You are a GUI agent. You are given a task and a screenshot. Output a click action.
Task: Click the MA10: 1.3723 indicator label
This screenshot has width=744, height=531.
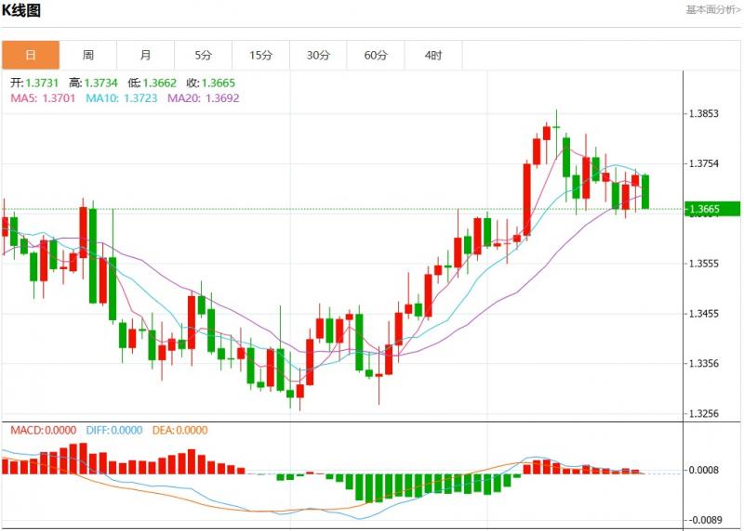tap(122, 98)
